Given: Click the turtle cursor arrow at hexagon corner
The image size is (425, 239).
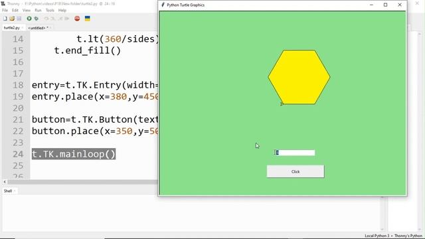Looking at the screenshot, I should click(282, 104).
